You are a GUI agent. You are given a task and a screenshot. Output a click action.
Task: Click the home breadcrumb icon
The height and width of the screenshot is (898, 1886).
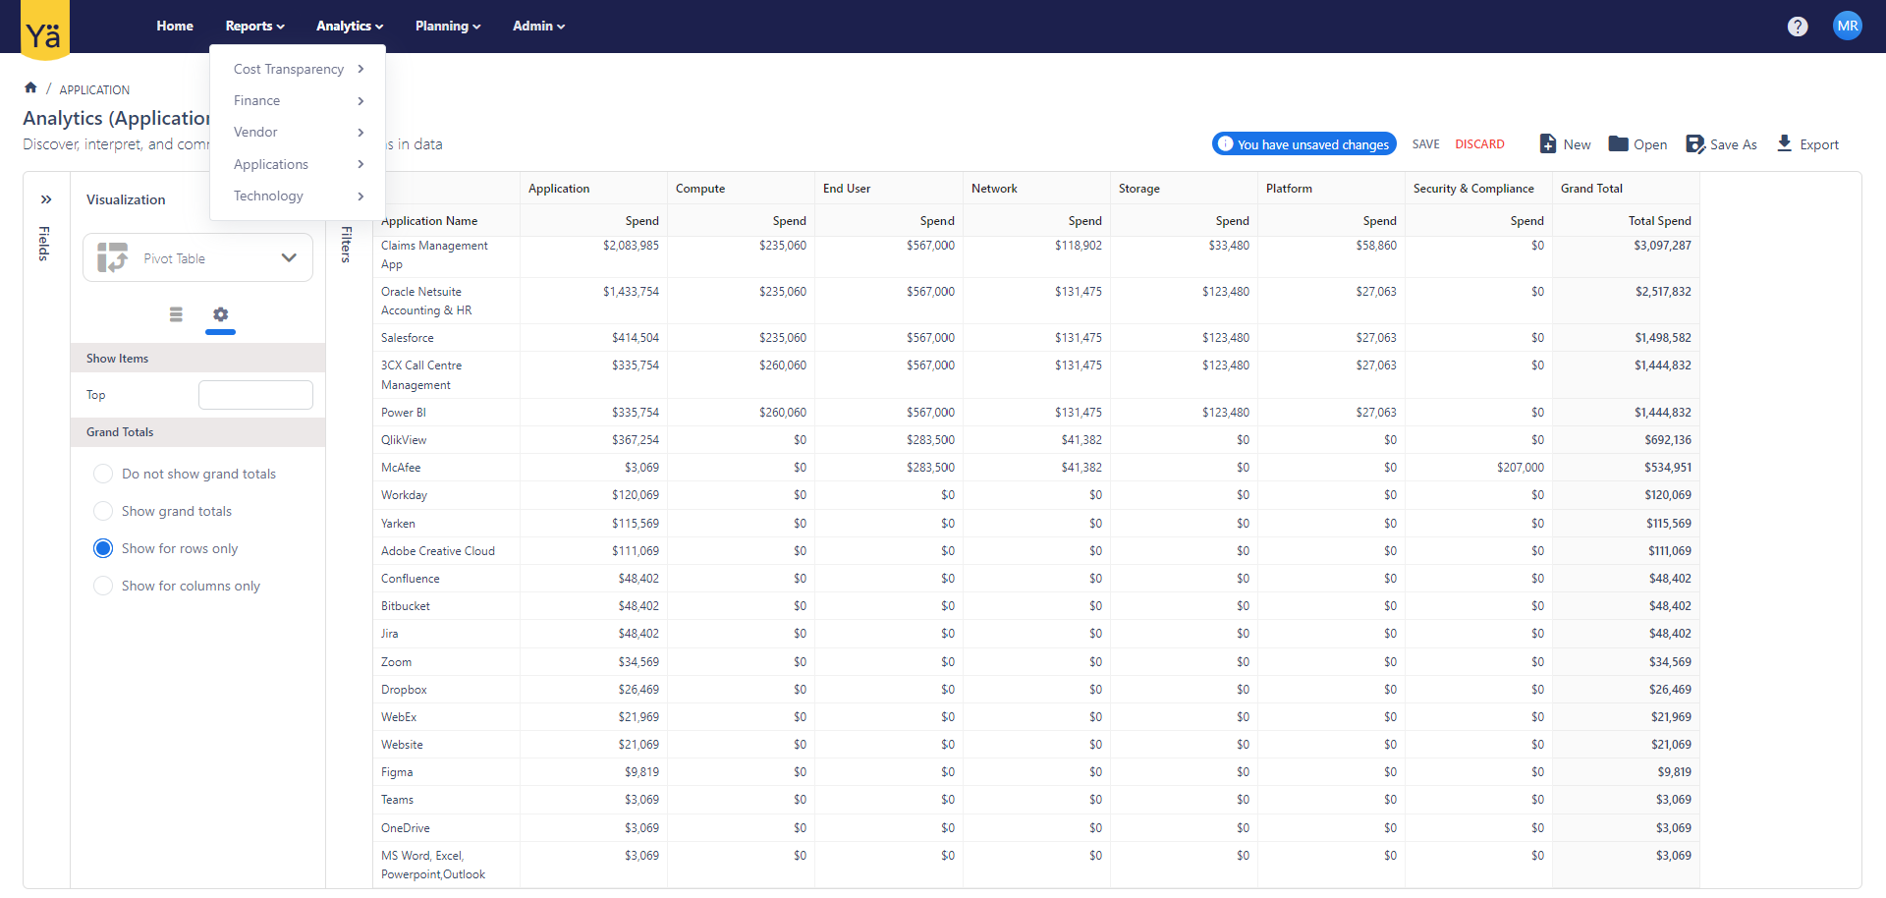tap(30, 88)
